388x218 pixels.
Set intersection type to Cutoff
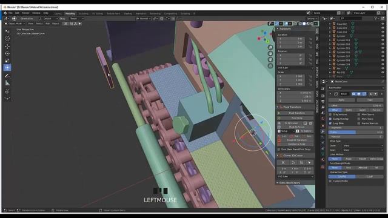(x=369, y=177)
